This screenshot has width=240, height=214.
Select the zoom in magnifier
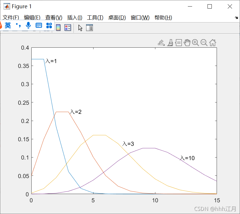(x=196, y=43)
